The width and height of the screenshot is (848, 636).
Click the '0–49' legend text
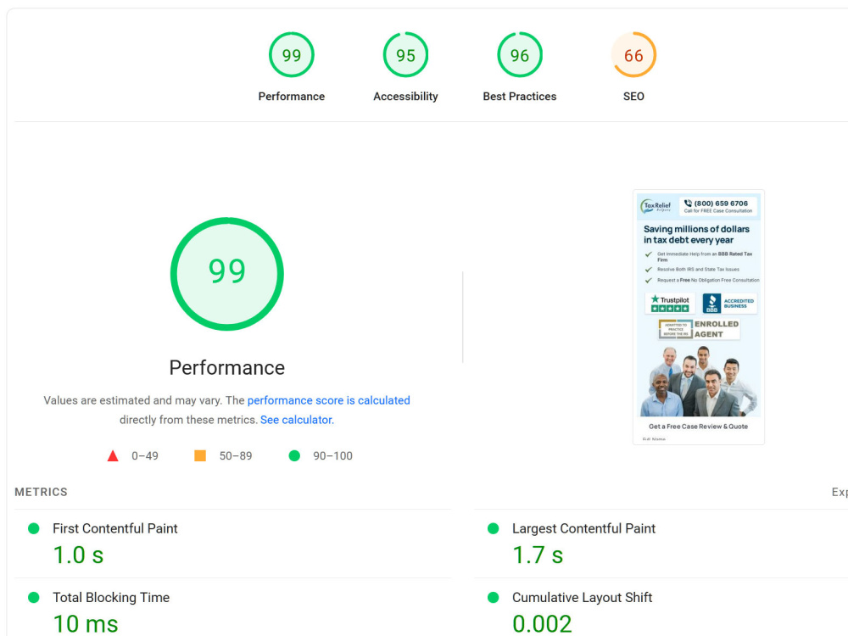[x=145, y=456]
